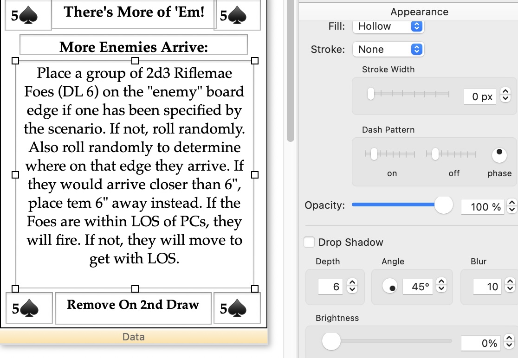Click the Blur value field

(487, 287)
